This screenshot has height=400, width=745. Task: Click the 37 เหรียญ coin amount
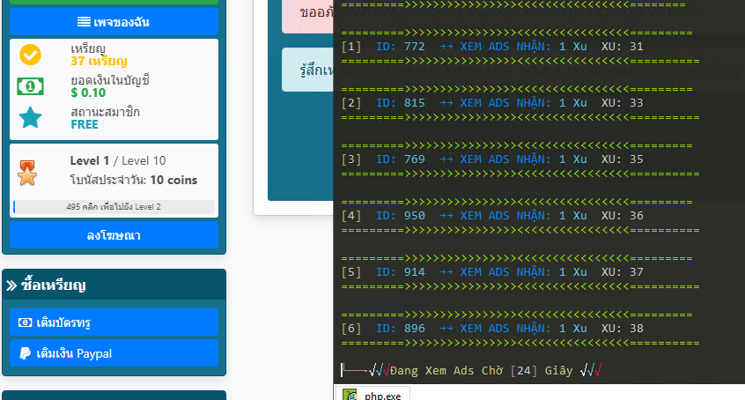[x=99, y=62]
